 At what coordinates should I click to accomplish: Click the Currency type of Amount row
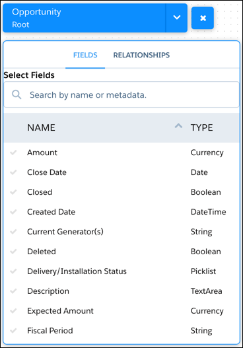pyautogui.click(x=207, y=153)
